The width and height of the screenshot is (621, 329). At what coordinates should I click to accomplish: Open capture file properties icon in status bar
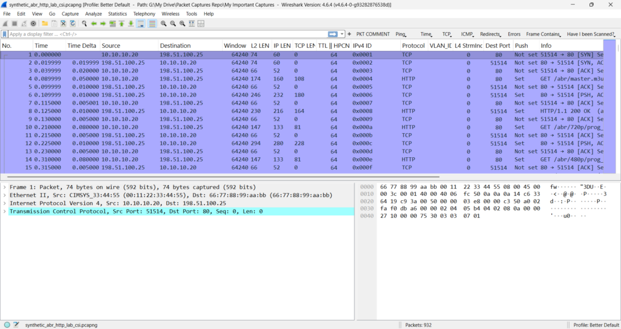16,325
